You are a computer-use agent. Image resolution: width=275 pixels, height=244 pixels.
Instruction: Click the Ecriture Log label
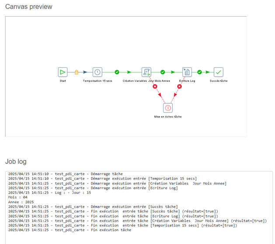(x=187, y=81)
